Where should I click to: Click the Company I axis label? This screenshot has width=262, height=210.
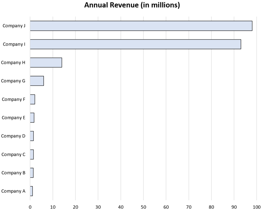pyautogui.click(x=14, y=44)
